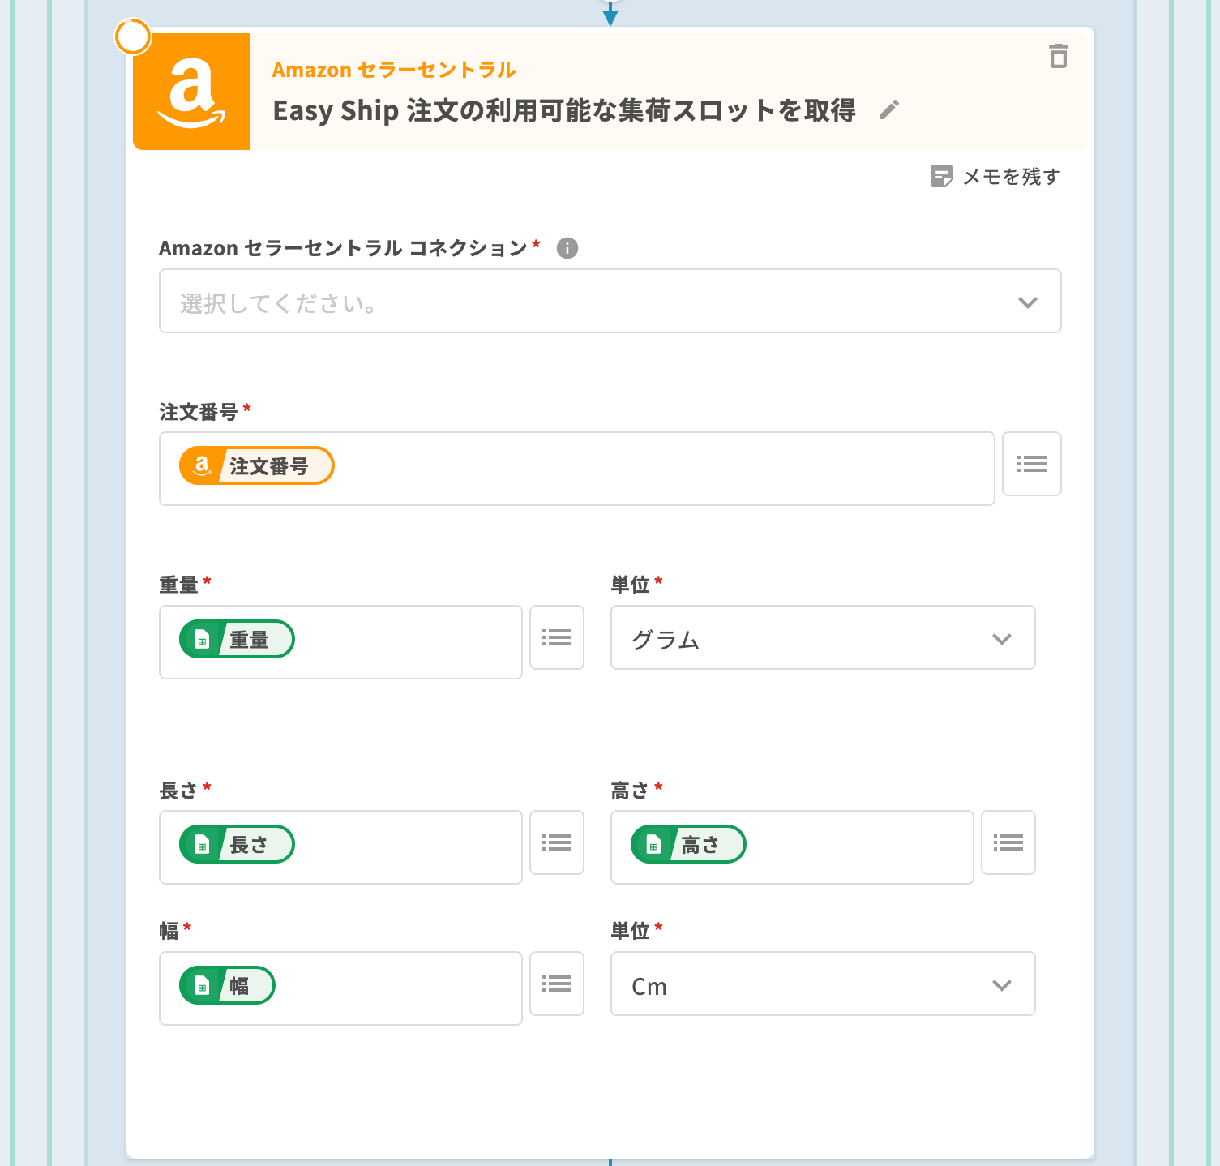Select the green 重量 spreadsheet pill
Screen dimensions: 1220x1166
click(x=237, y=640)
